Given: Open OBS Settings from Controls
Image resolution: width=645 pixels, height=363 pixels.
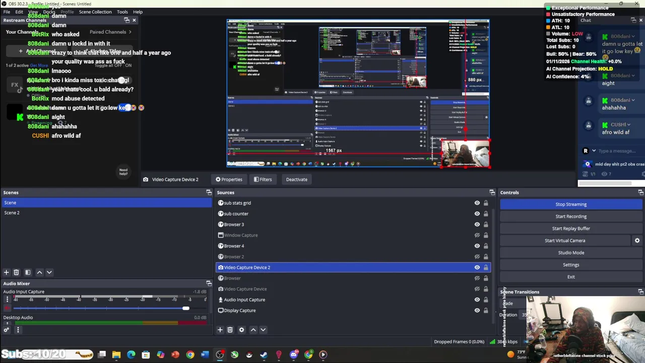Looking at the screenshot, I should (x=571, y=265).
